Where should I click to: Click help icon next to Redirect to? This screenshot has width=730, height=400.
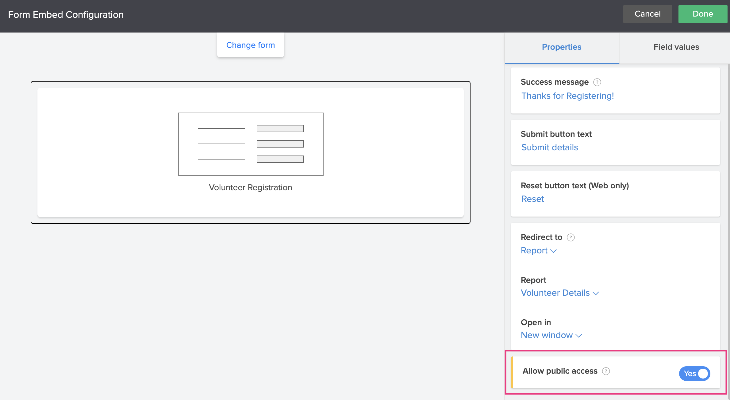[571, 237]
